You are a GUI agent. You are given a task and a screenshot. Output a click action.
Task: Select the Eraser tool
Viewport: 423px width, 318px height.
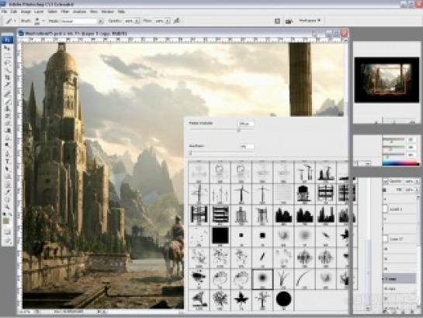pyautogui.click(x=7, y=123)
